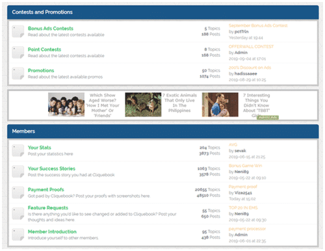This screenshot has height=251, width=325.
Task: Open the Payment proof latest topic
Action: (x=243, y=187)
